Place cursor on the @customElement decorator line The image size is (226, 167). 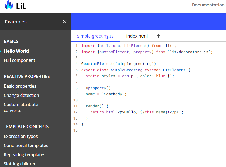119,64
